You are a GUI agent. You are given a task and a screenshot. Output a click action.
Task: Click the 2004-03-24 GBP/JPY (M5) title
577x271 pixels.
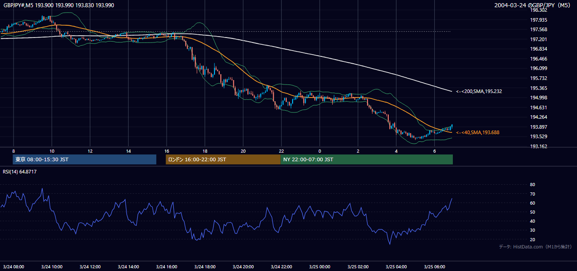point(533,5)
